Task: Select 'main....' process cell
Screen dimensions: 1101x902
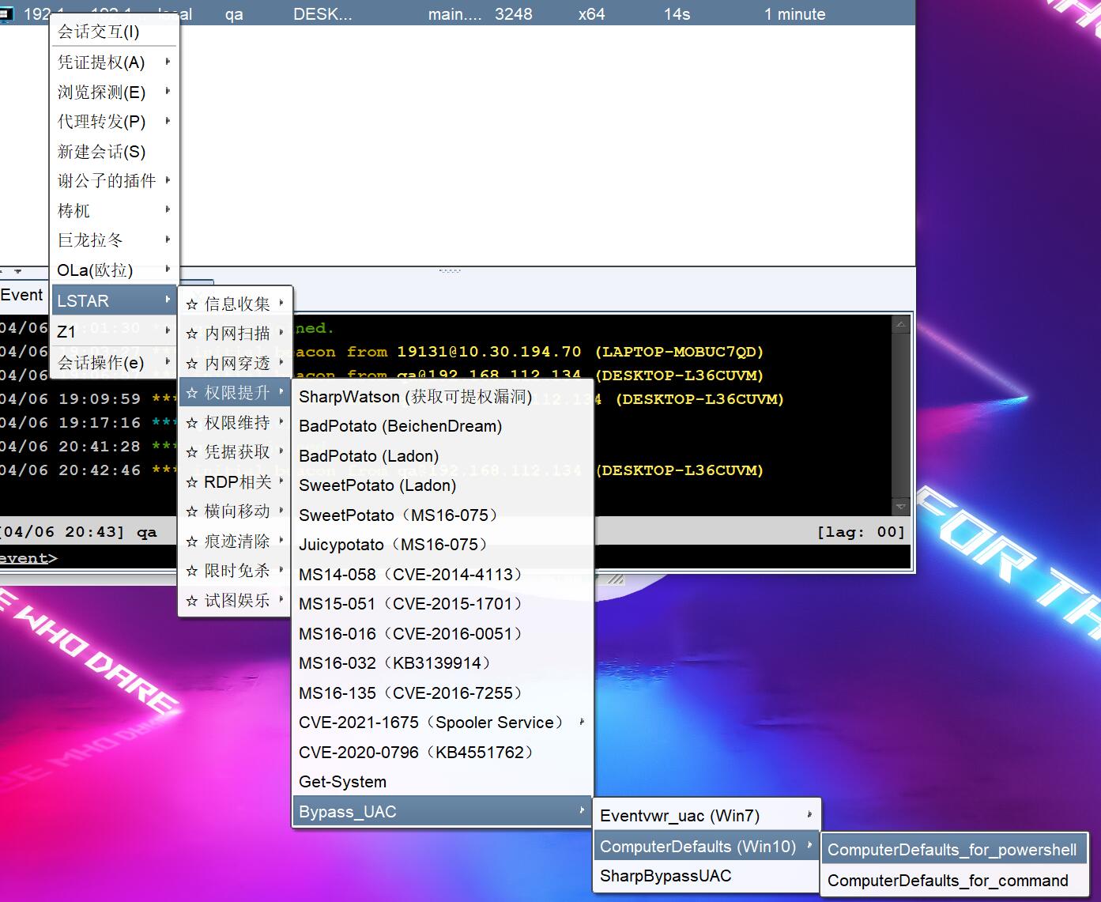Action: (454, 14)
